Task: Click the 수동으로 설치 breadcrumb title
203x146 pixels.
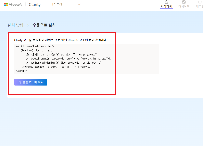Action: 44,25
